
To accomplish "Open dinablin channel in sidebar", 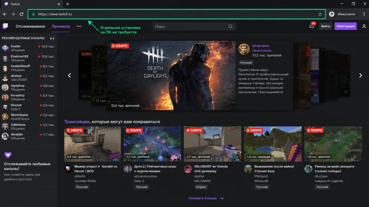I will tap(28, 136).
